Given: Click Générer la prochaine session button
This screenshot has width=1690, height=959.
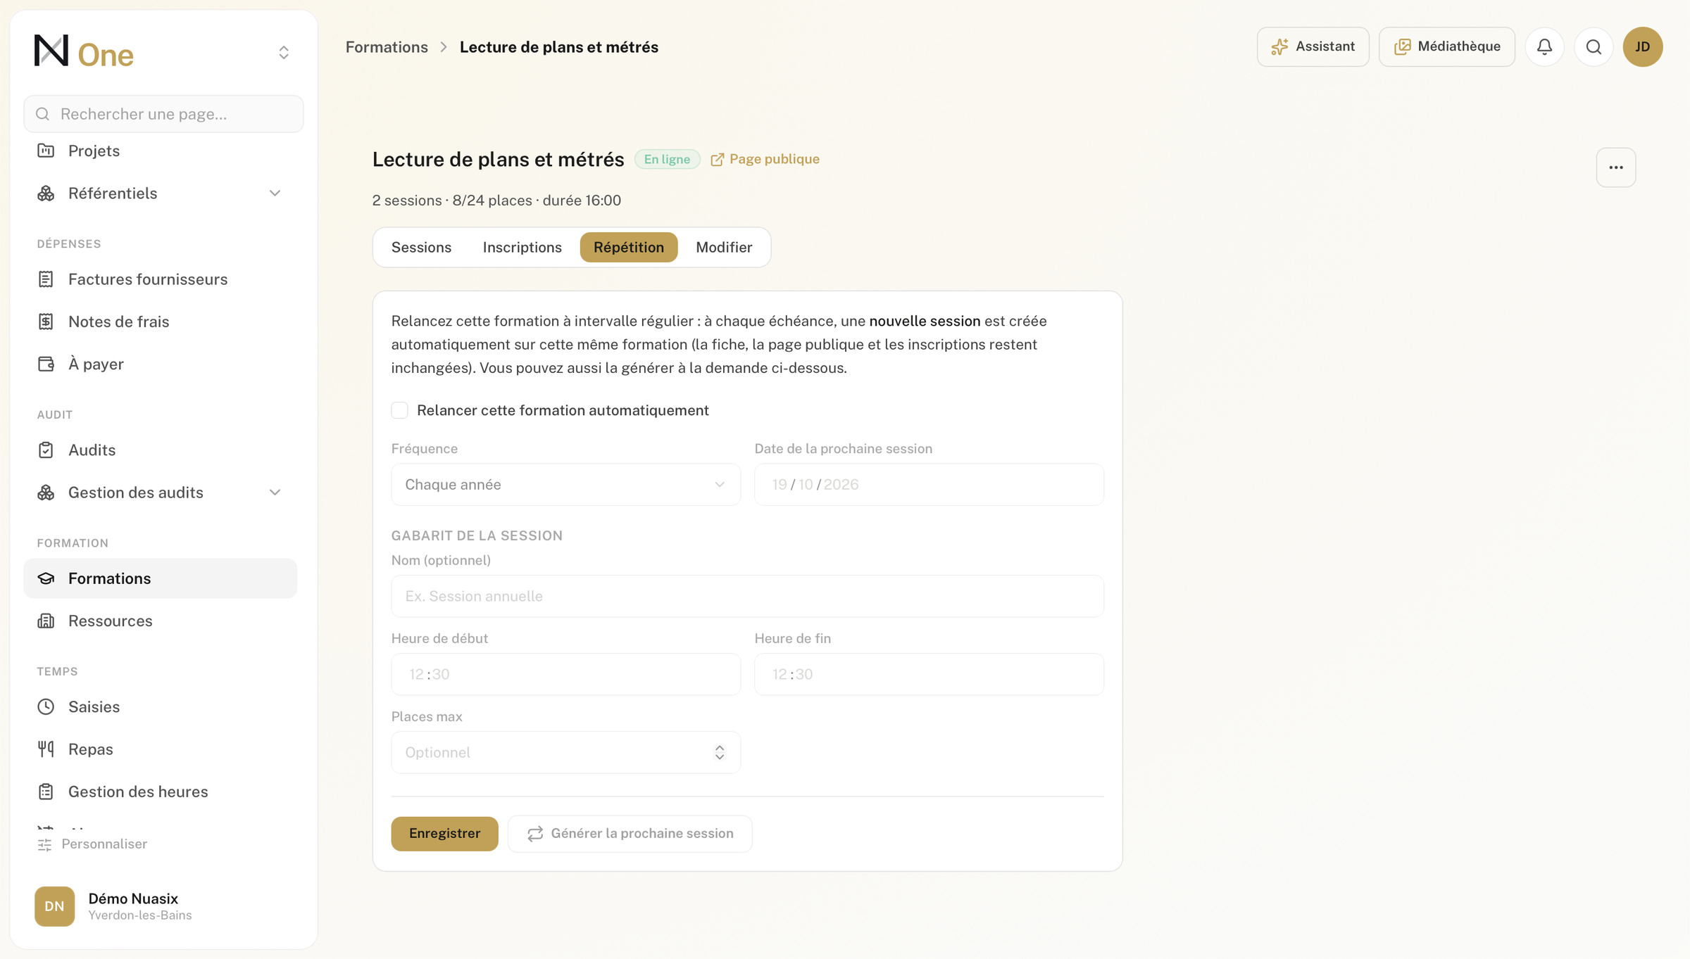Looking at the screenshot, I should (x=630, y=833).
